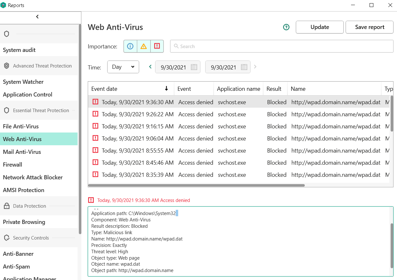Screen dimensions: 397x280
Task: Open Firewall report
Action: pyautogui.click(x=39, y=165)
